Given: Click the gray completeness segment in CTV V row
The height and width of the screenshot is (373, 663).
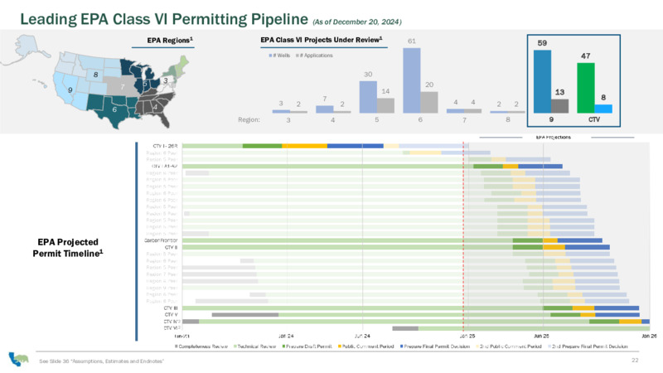Looking at the screenshot, I should pyautogui.click(x=245, y=315).
